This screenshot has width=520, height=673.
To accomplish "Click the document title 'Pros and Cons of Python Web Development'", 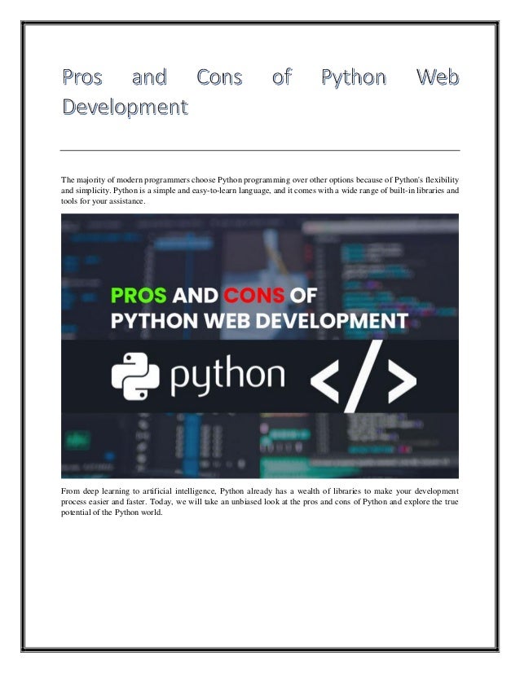I will [x=260, y=92].
